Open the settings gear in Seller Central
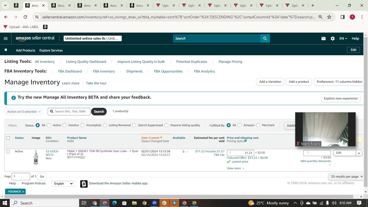This screenshot has height=207, width=368. [x=333, y=39]
